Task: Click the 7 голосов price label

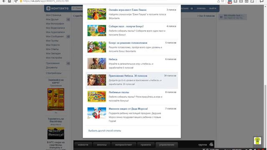Action: coord(171,109)
